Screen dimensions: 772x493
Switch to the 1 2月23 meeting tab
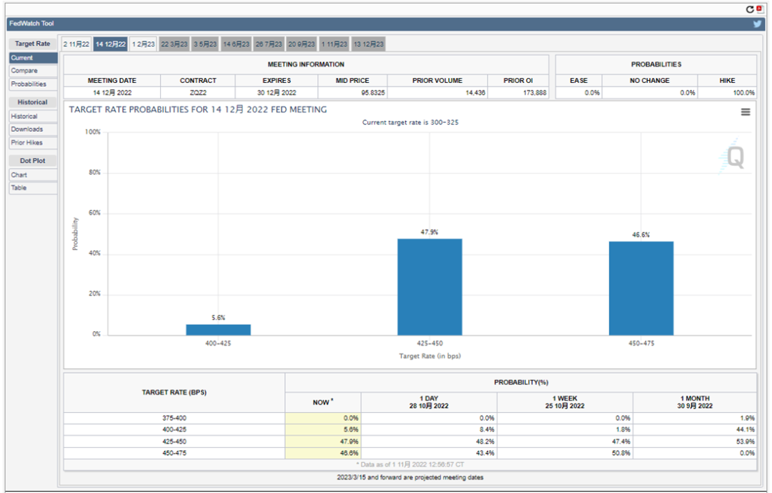(x=143, y=44)
